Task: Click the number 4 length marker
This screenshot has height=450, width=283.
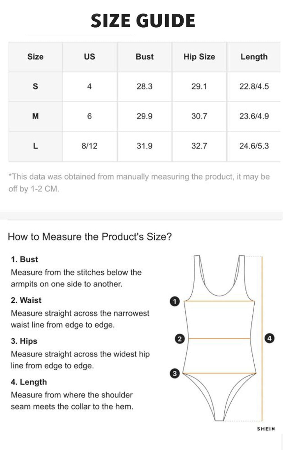Action: coord(269,338)
